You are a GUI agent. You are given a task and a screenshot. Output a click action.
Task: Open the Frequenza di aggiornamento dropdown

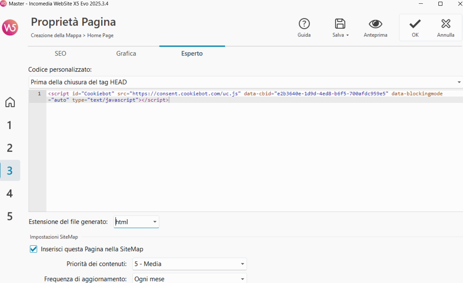tap(242, 279)
